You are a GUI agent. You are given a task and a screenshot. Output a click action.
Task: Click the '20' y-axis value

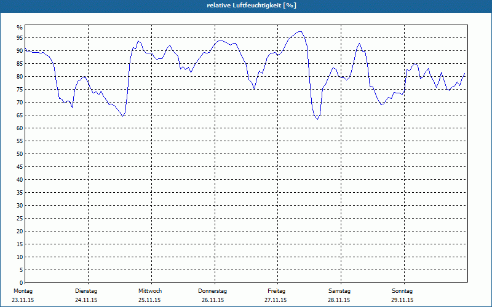point(20,231)
